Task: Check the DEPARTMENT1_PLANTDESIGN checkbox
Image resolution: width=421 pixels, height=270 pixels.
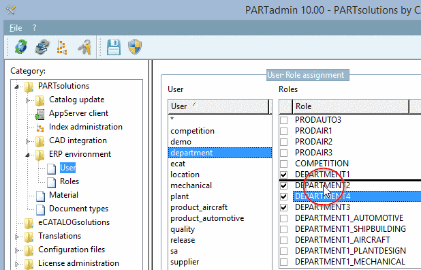Action: tap(284, 251)
